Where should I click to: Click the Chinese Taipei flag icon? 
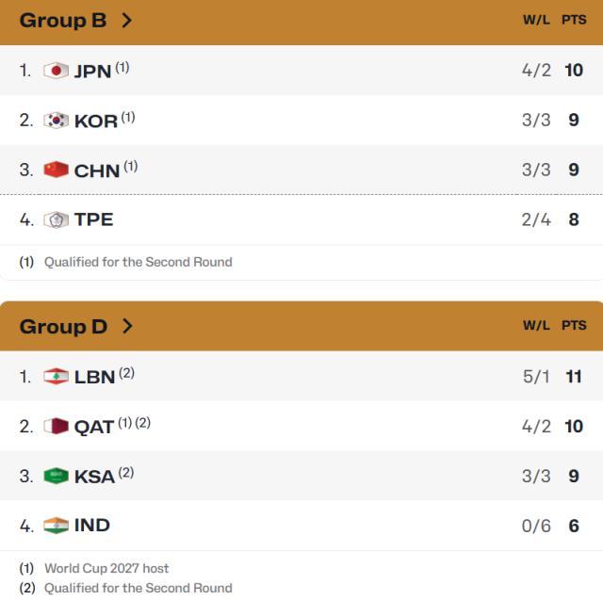[57, 219]
